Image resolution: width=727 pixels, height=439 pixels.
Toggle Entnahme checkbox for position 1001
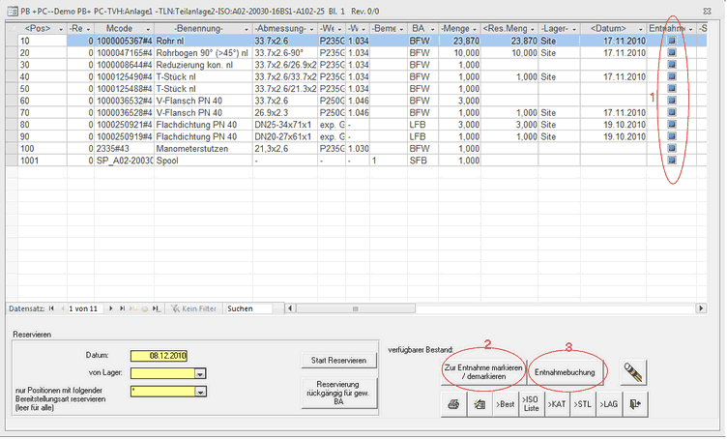pyautogui.click(x=673, y=160)
